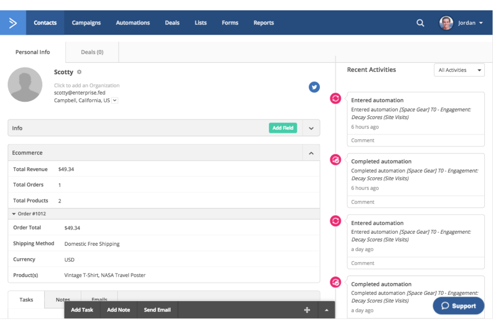Image resolution: width=493 pixels, height=329 pixels.
Task: Open the ActiveCampaign home logo
Action: [x=13, y=22]
